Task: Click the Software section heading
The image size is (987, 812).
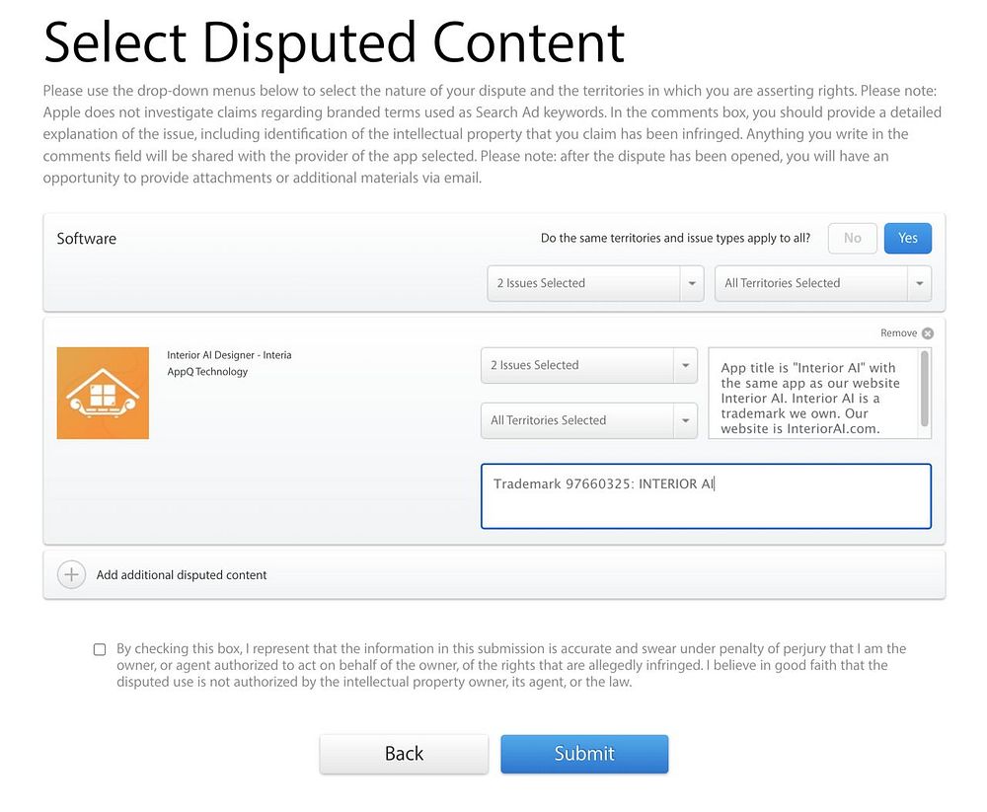Action: (x=87, y=239)
